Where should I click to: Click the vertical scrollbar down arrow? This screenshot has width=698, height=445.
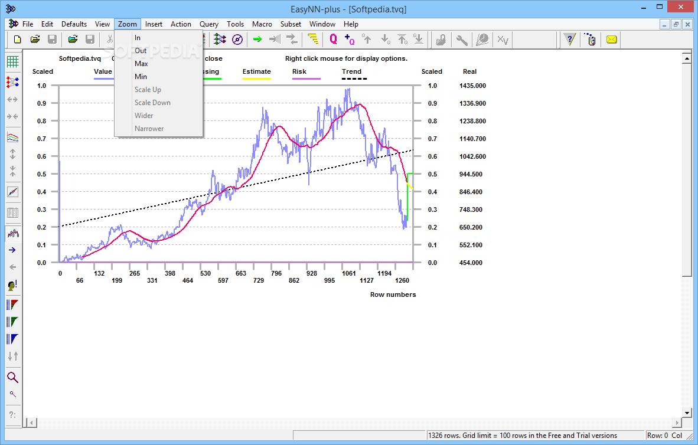[686, 413]
